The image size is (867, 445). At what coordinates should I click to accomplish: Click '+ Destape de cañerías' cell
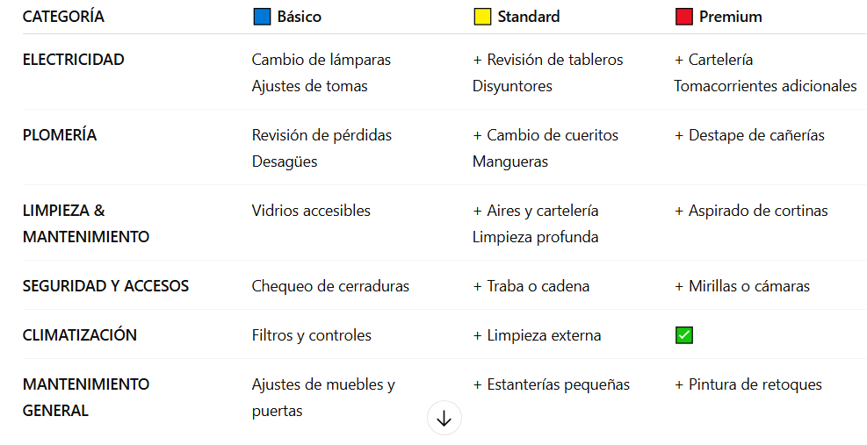tap(749, 135)
